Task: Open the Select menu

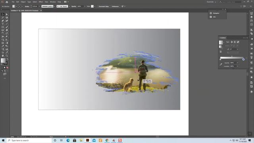Action: point(35,2)
